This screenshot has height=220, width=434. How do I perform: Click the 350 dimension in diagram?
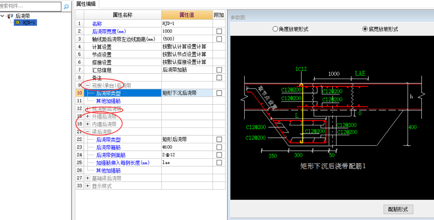pos(273,156)
